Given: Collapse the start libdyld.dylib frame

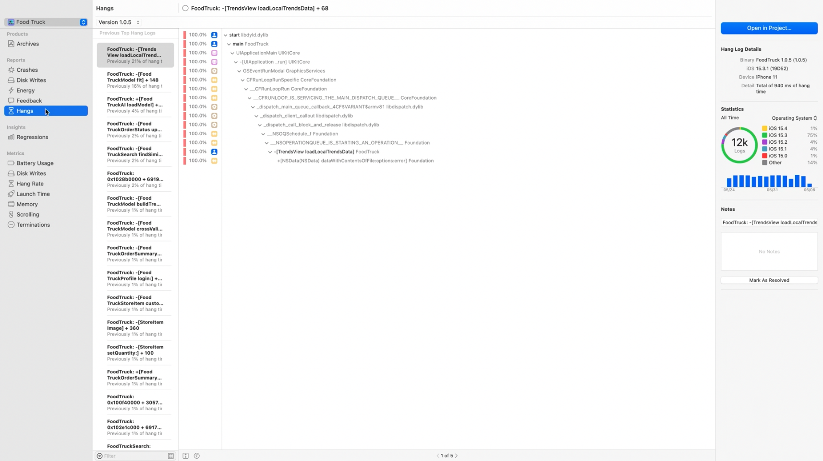Looking at the screenshot, I should point(226,35).
